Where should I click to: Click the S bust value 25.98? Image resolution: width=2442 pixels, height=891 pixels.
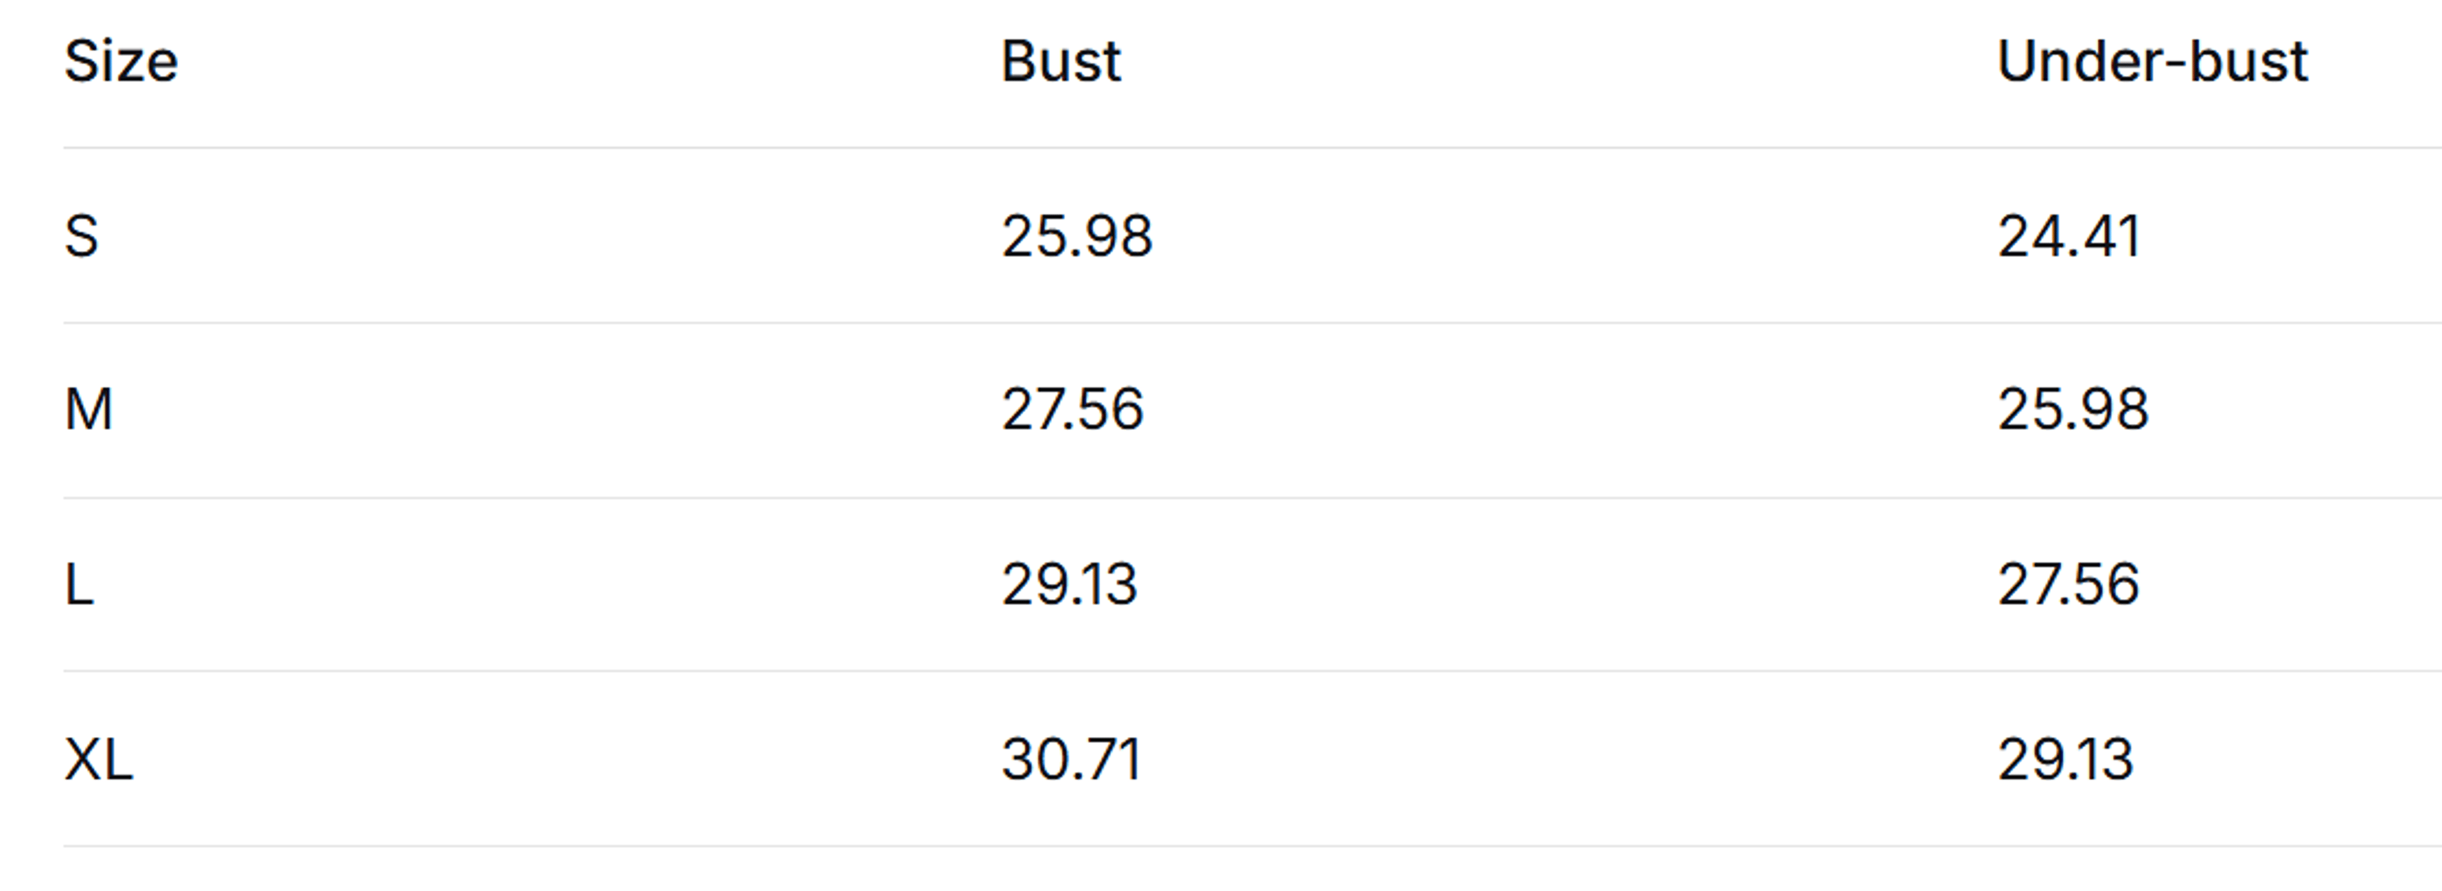tap(1077, 236)
